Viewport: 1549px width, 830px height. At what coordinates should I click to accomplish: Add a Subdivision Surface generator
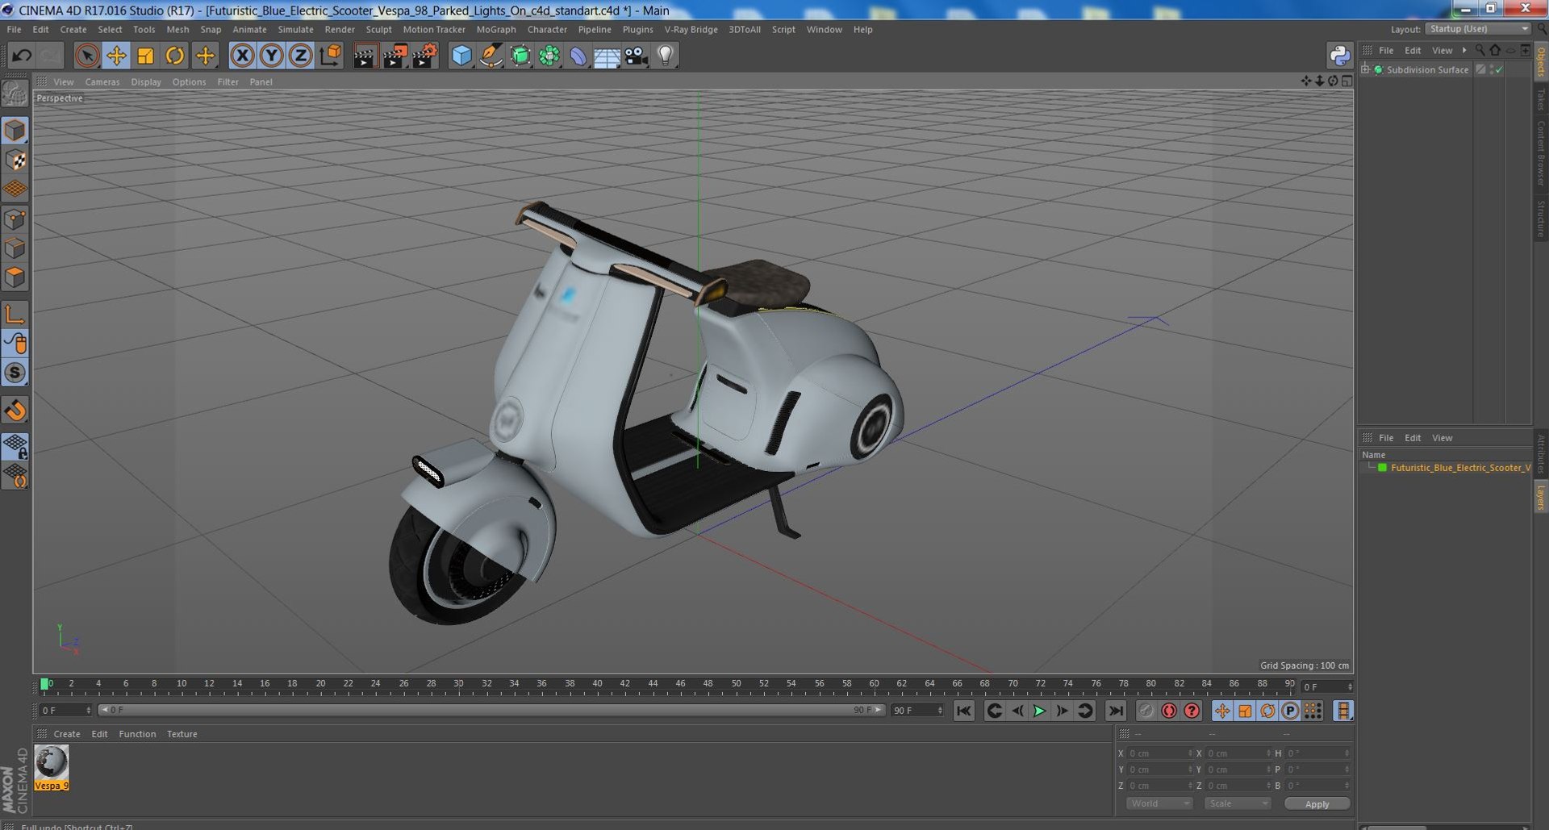520,56
